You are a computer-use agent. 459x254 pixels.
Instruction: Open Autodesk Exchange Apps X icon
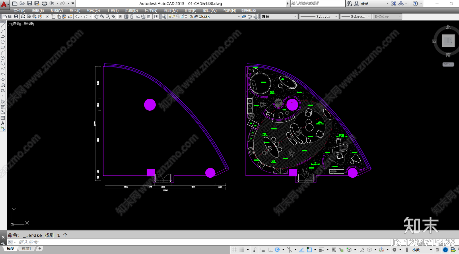394,3
